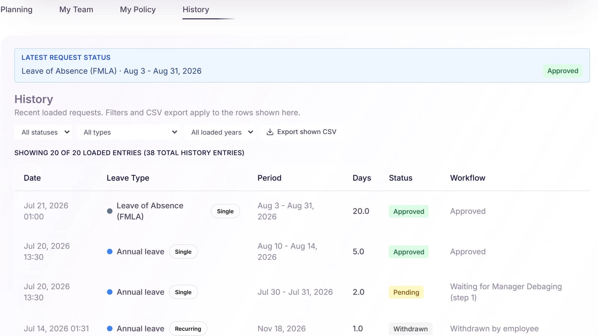Click the Jul 30 - Jul 31, 2026 period
Screen dimensions: 598x336
point(295,292)
